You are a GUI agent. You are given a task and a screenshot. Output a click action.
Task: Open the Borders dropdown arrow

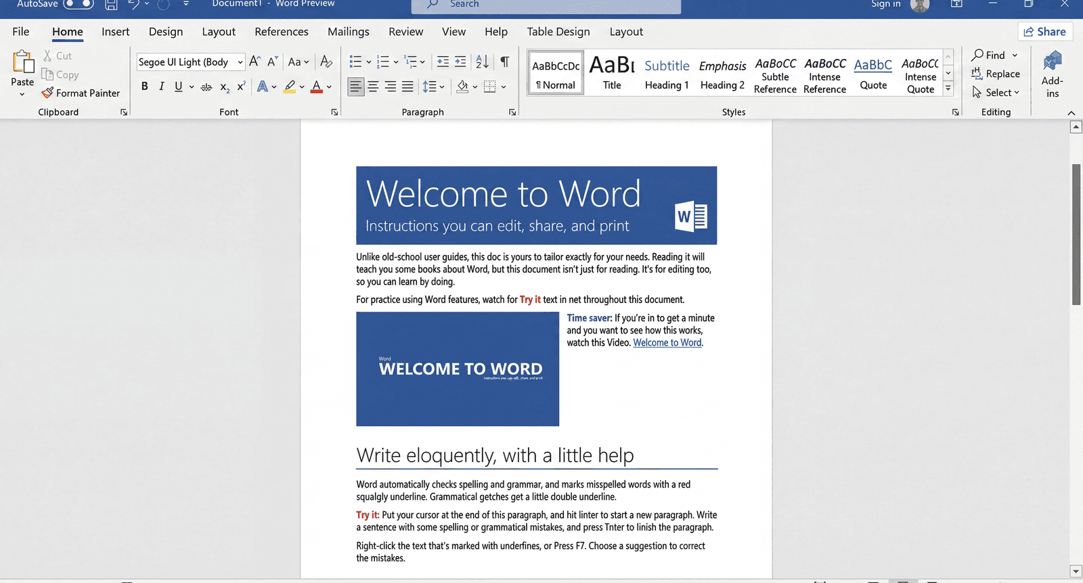coord(504,87)
